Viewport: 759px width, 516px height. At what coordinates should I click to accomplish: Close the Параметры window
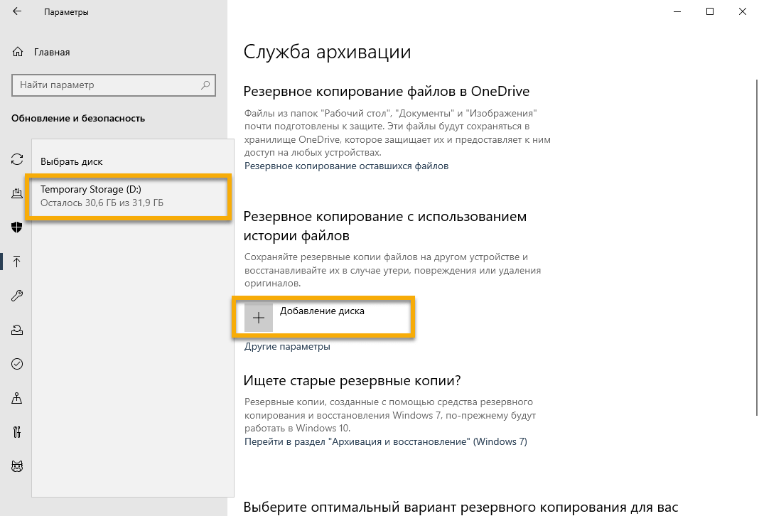click(743, 11)
